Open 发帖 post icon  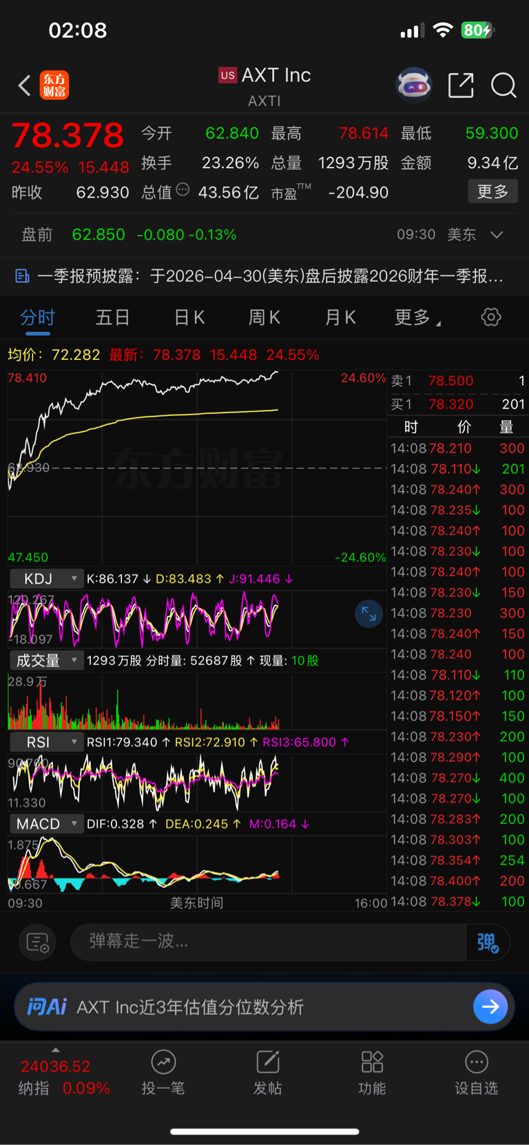tap(267, 1073)
